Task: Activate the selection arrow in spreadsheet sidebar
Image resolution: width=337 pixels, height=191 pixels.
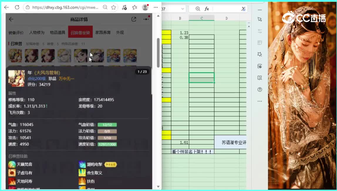Action: [x=260, y=19]
